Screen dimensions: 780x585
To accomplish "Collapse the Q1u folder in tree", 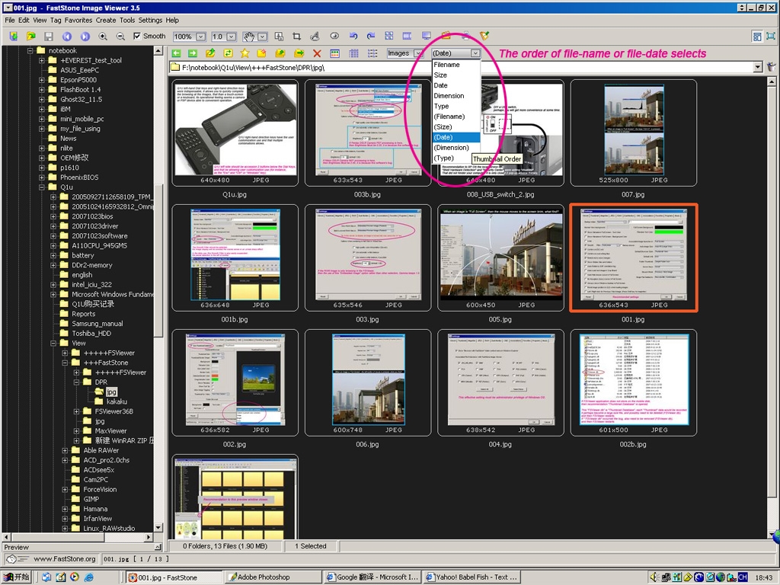I will pos(43,187).
